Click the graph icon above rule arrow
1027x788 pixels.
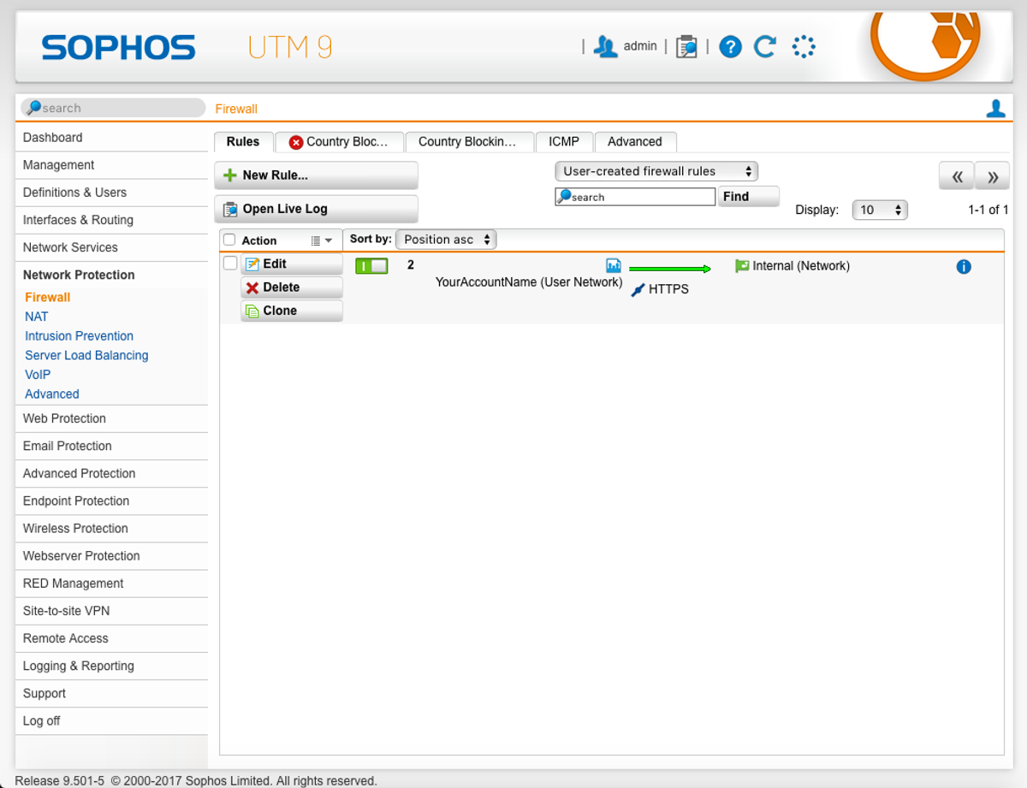[613, 265]
